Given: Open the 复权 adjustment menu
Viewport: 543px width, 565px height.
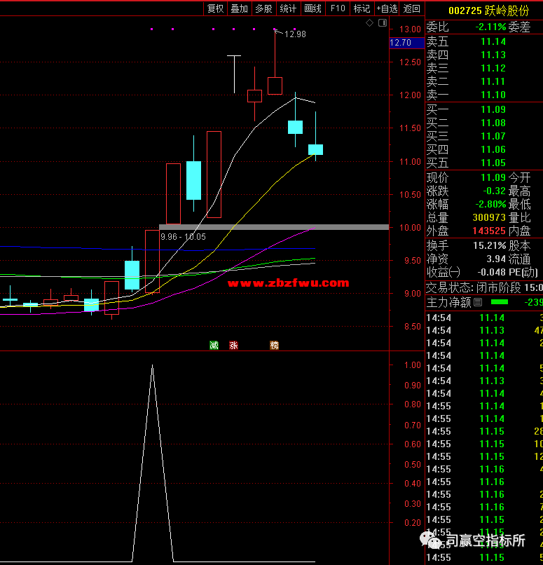Looking at the screenshot, I should click(x=215, y=8).
